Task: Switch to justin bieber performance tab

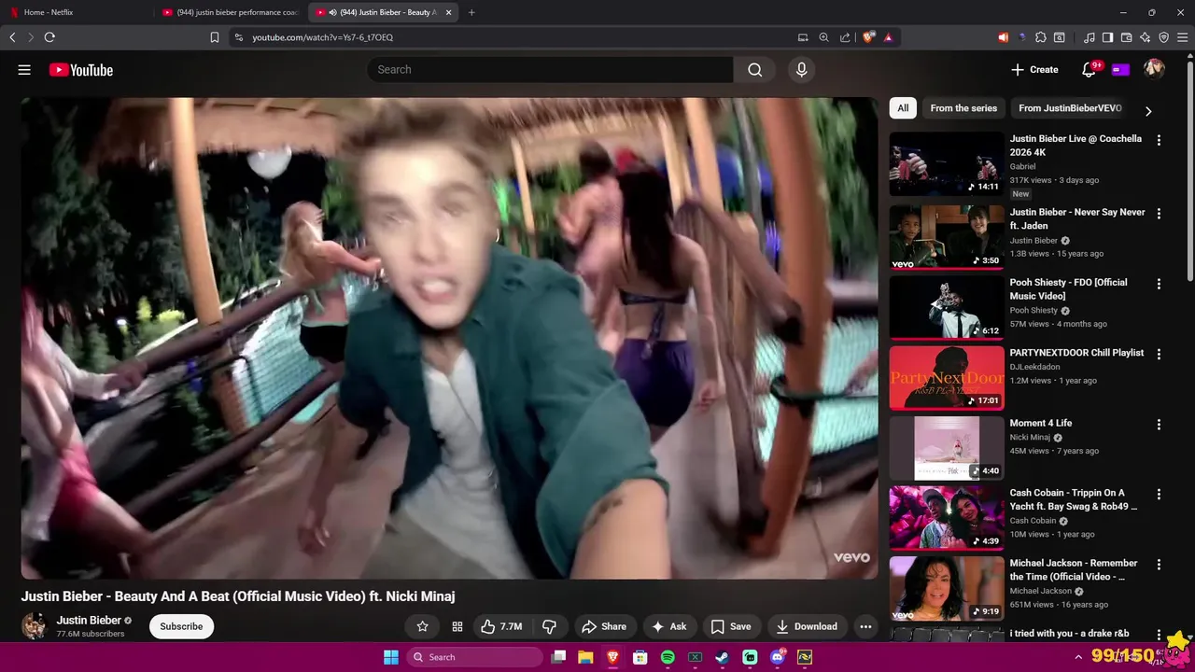Action: click(230, 12)
